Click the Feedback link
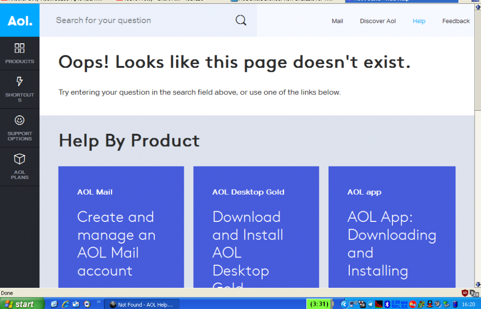 tap(456, 21)
